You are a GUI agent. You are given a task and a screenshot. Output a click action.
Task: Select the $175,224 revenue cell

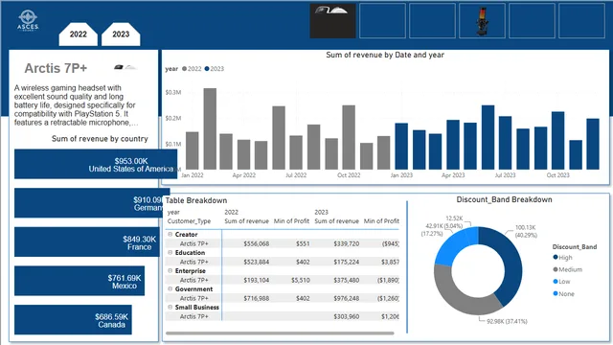pos(346,262)
